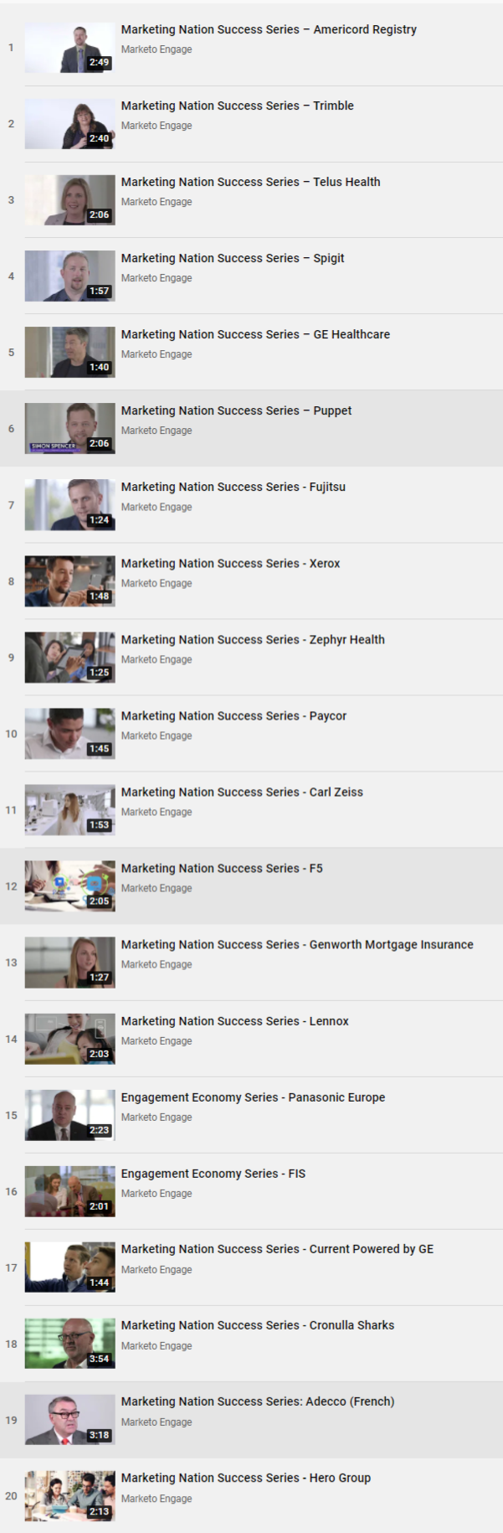Open the Fujitsu video thumbnail
The height and width of the screenshot is (1533, 503).
pyautogui.click(x=69, y=505)
